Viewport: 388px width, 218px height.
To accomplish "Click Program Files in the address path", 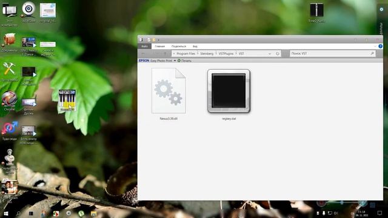I will point(186,54).
